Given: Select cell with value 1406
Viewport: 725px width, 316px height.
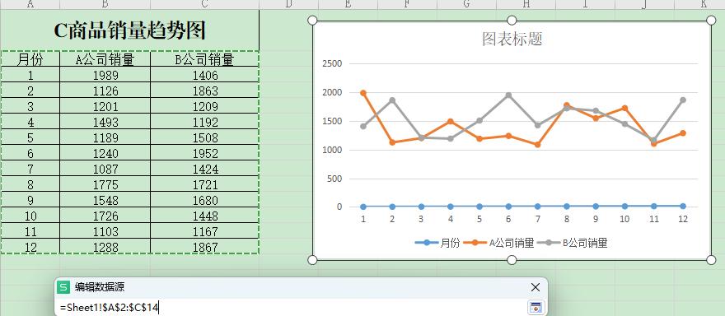Looking at the screenshot, I should [x=205, y=75].
